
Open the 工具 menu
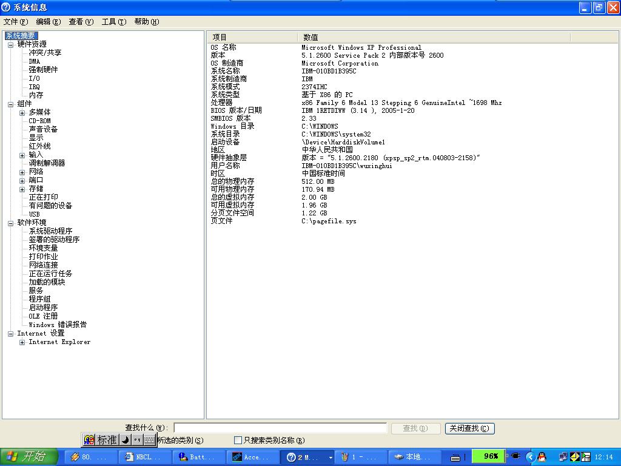tap(113, 22)
